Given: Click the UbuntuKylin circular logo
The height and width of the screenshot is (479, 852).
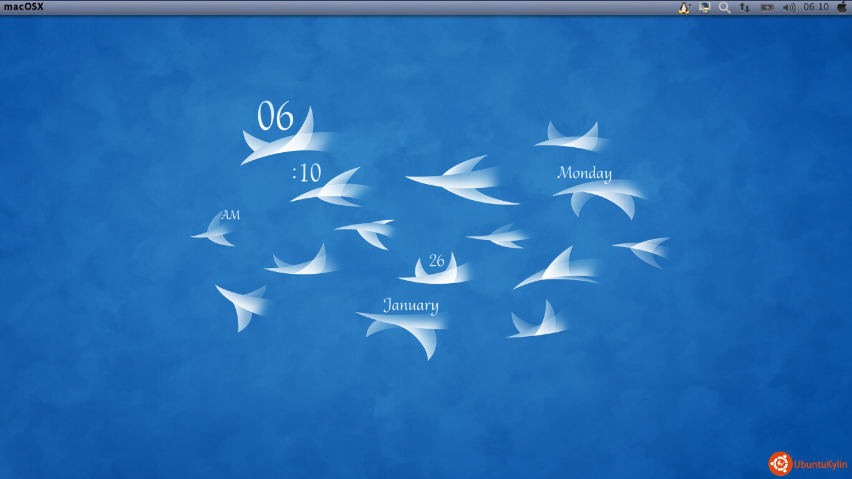Looking at the screenshot, I should 780,463.
